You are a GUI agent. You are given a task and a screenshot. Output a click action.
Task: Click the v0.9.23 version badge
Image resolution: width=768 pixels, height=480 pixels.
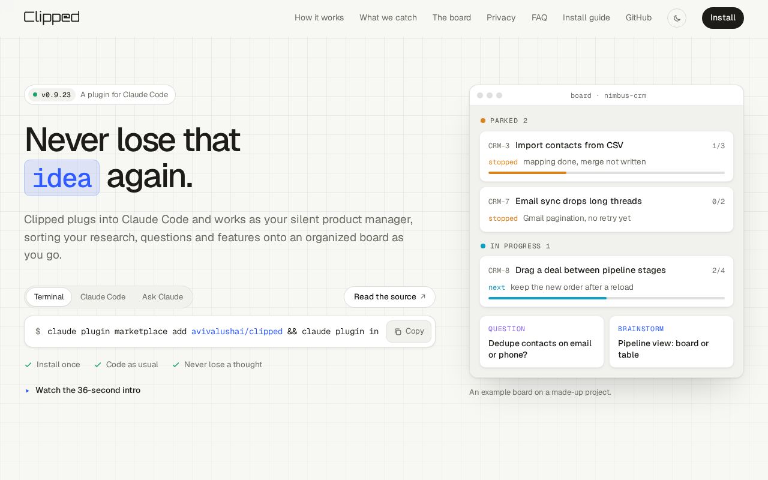(52, 95)
